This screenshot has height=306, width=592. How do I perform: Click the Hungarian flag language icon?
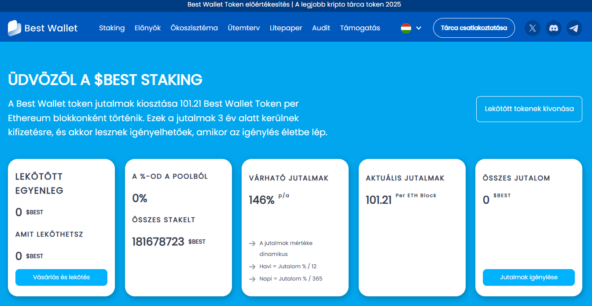(406, 28)
